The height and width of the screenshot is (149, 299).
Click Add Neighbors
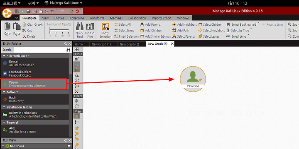point(184,24)
